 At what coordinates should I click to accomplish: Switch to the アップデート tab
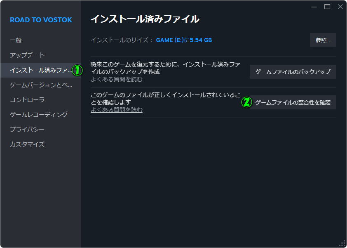coord(27,55)
